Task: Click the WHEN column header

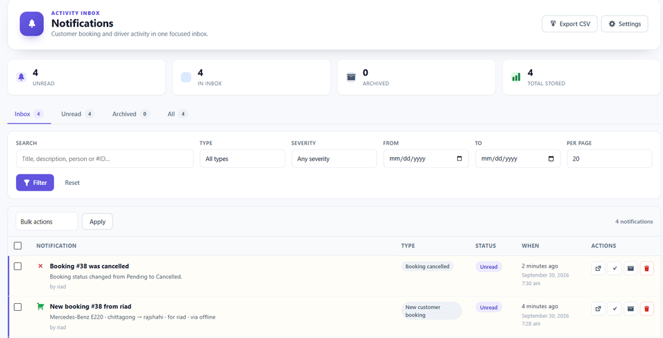Action: pyautogui.click(x=530, y=246)
